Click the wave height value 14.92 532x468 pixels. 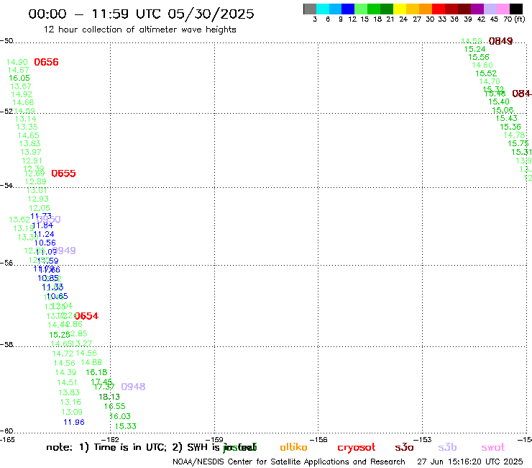pos(22,94)
